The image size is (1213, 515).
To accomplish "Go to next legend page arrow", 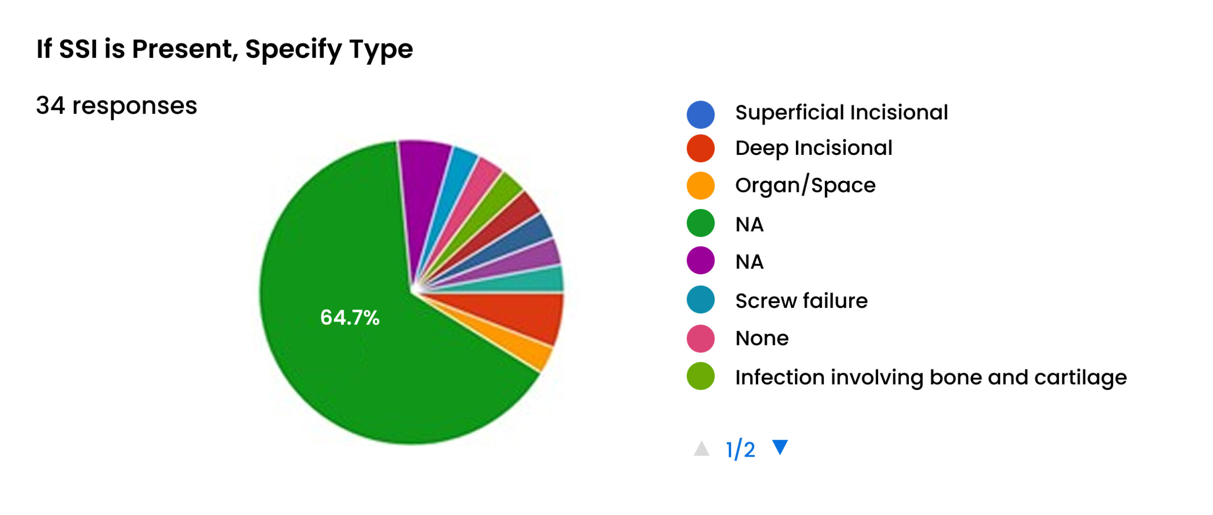I will [x=779, y=447].
